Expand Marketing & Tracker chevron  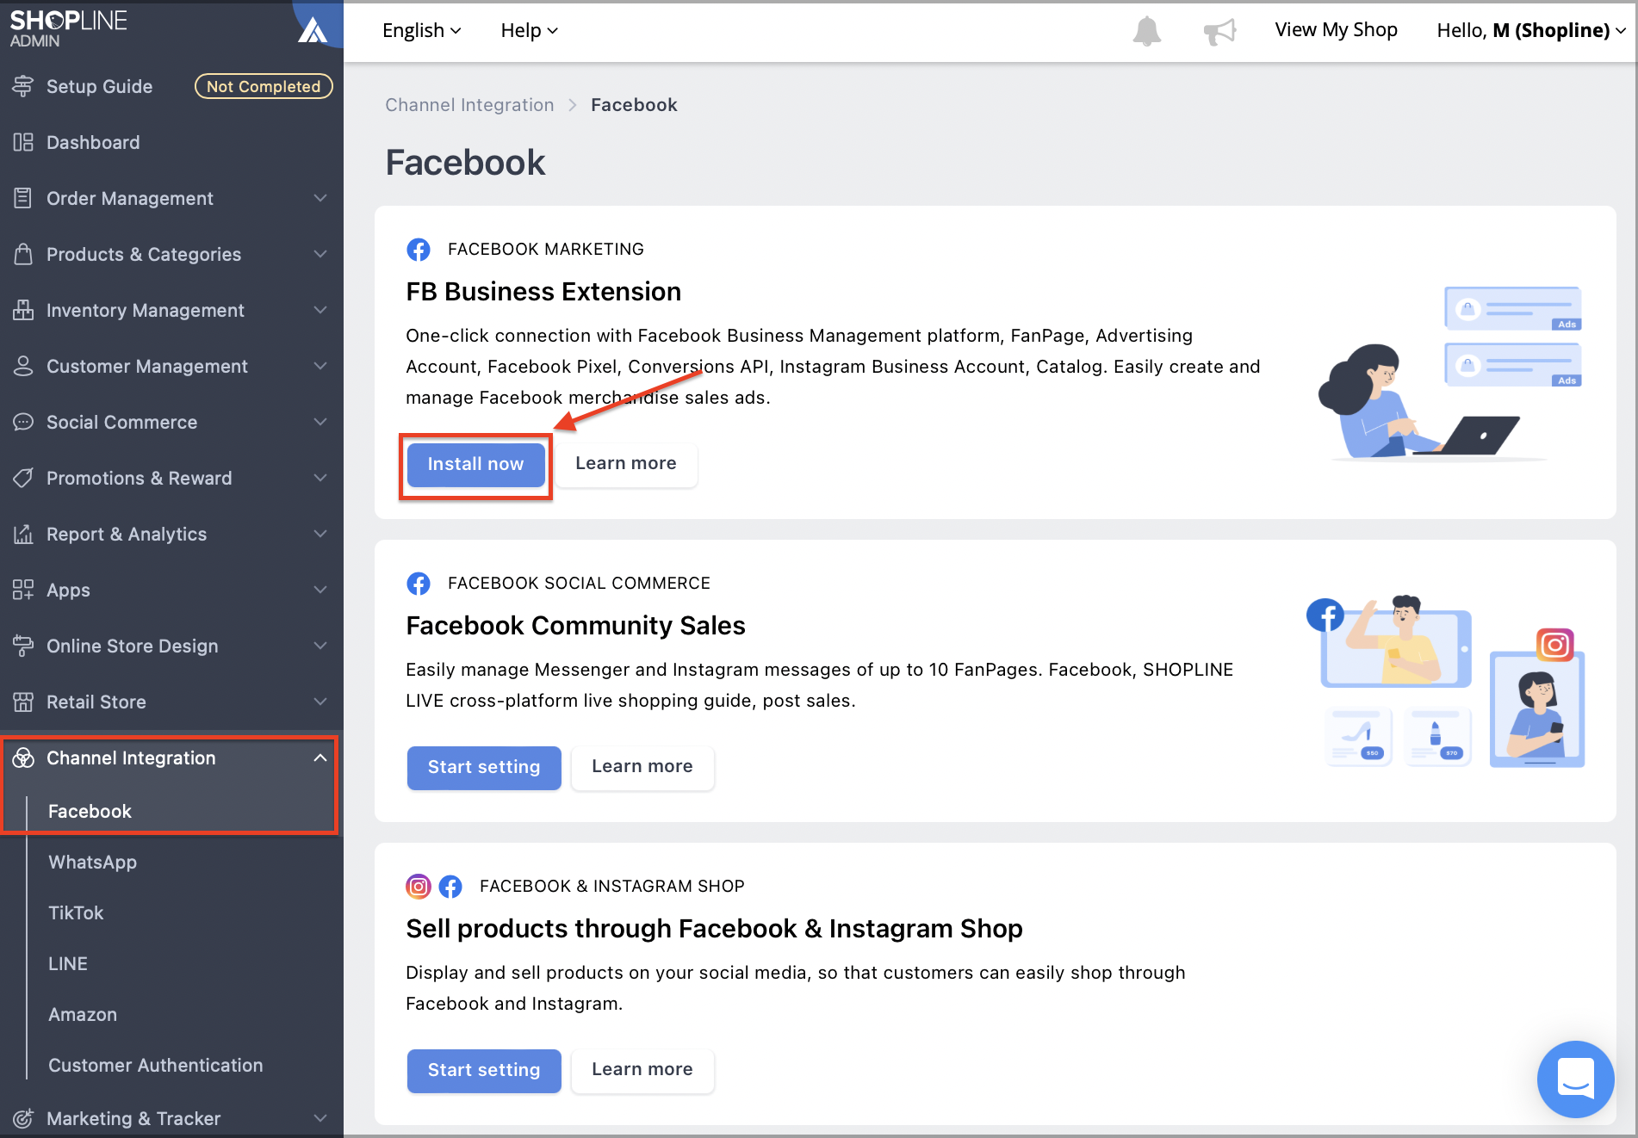coord(320,1118)
